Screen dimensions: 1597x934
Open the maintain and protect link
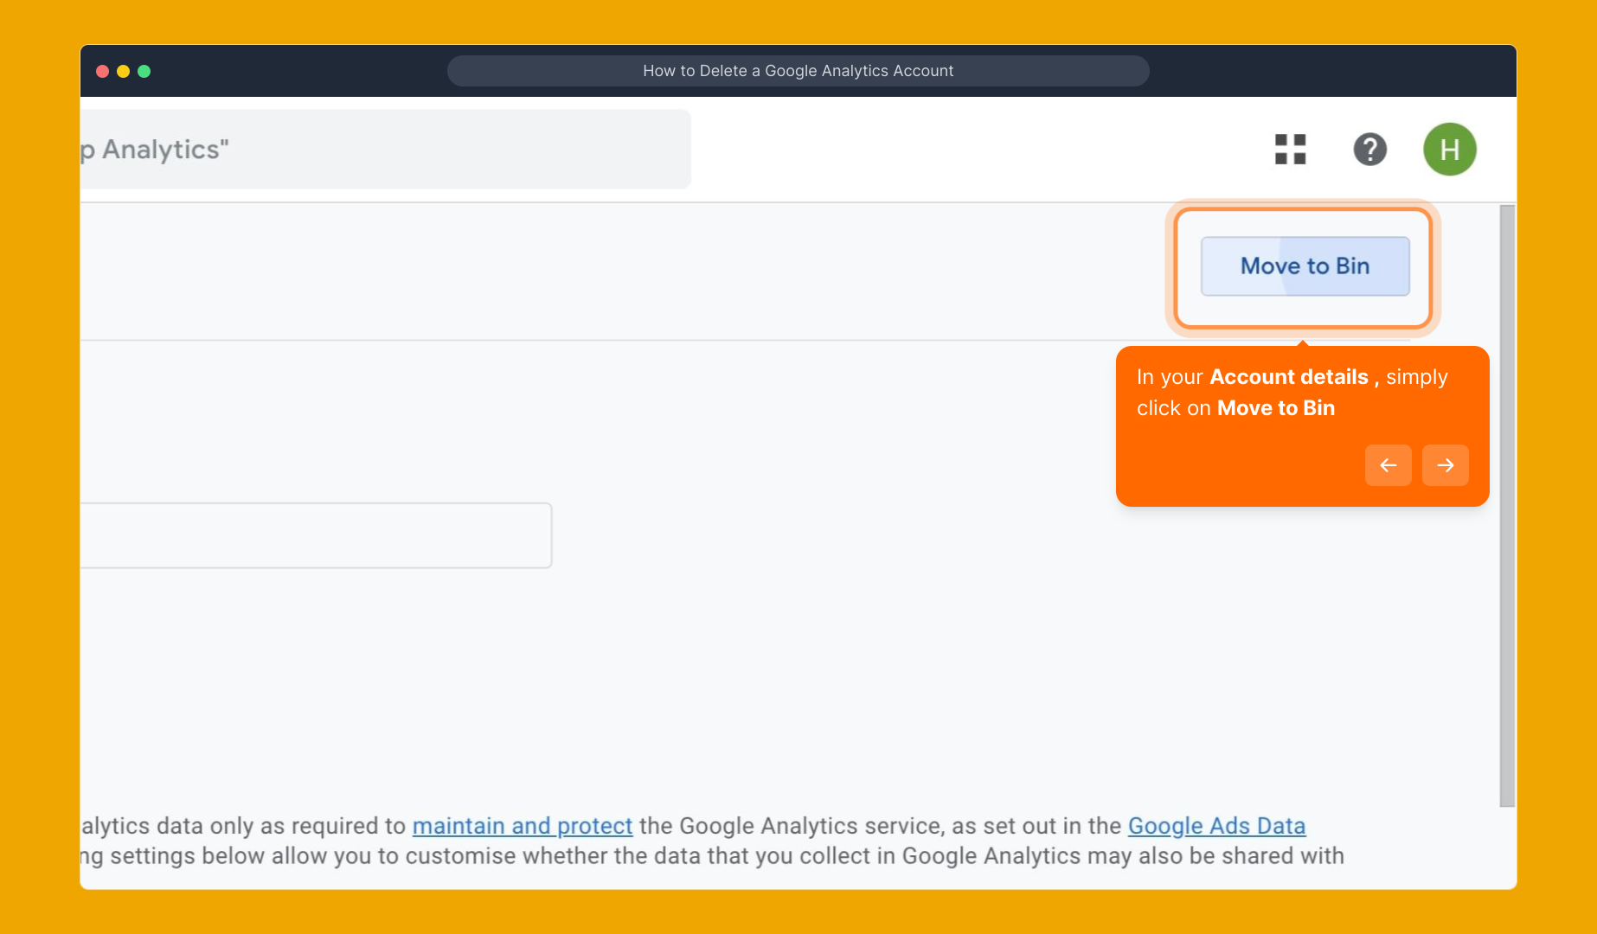(522, 826)
